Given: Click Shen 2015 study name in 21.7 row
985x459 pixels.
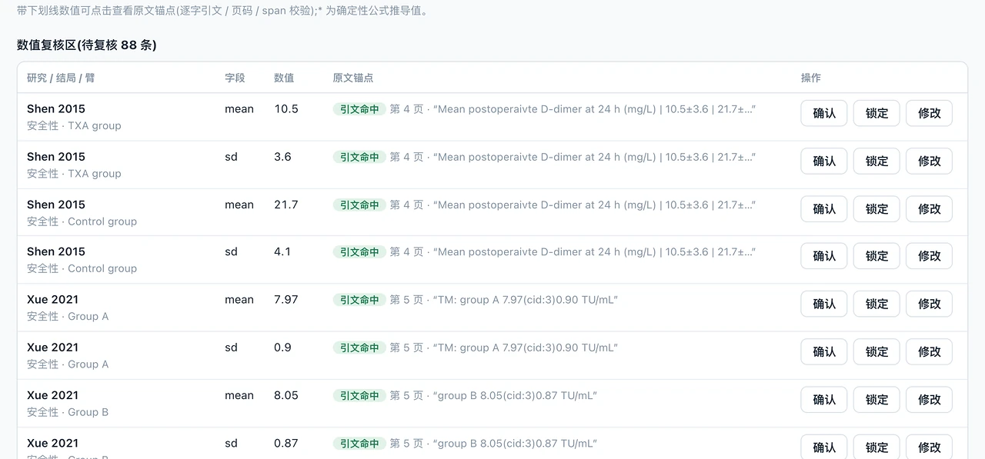Looking at the screenshot, I should pyautogui.click(x=56, y=205).
